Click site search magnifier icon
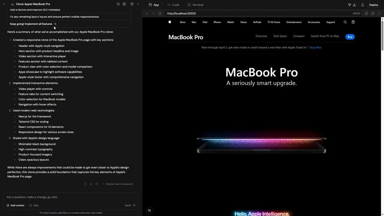Image resolution: width=384 pixels, height=216 pixels. point(345,22)
